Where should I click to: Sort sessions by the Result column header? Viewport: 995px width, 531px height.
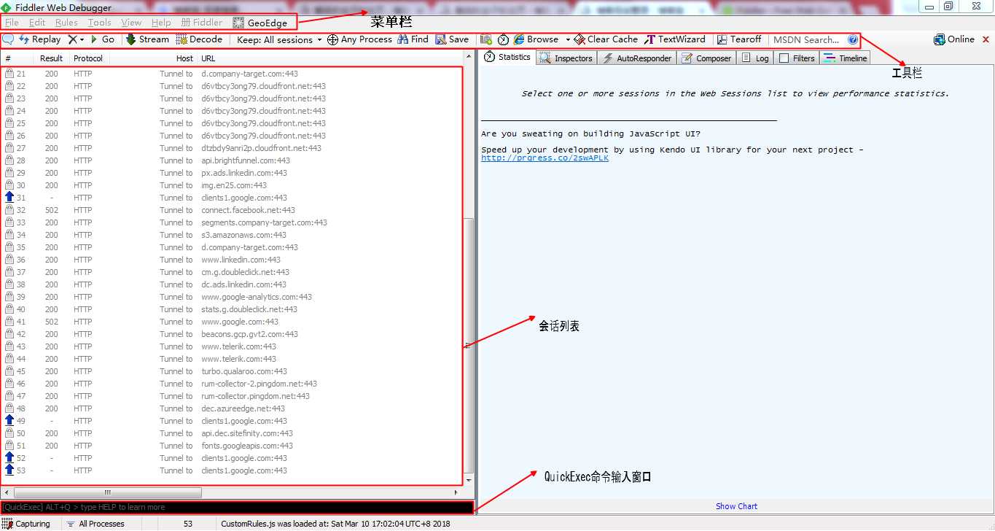click(51, 58)
